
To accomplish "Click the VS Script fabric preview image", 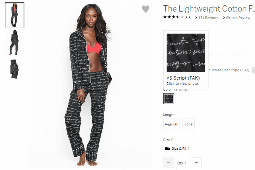I will tap(186, 53).
